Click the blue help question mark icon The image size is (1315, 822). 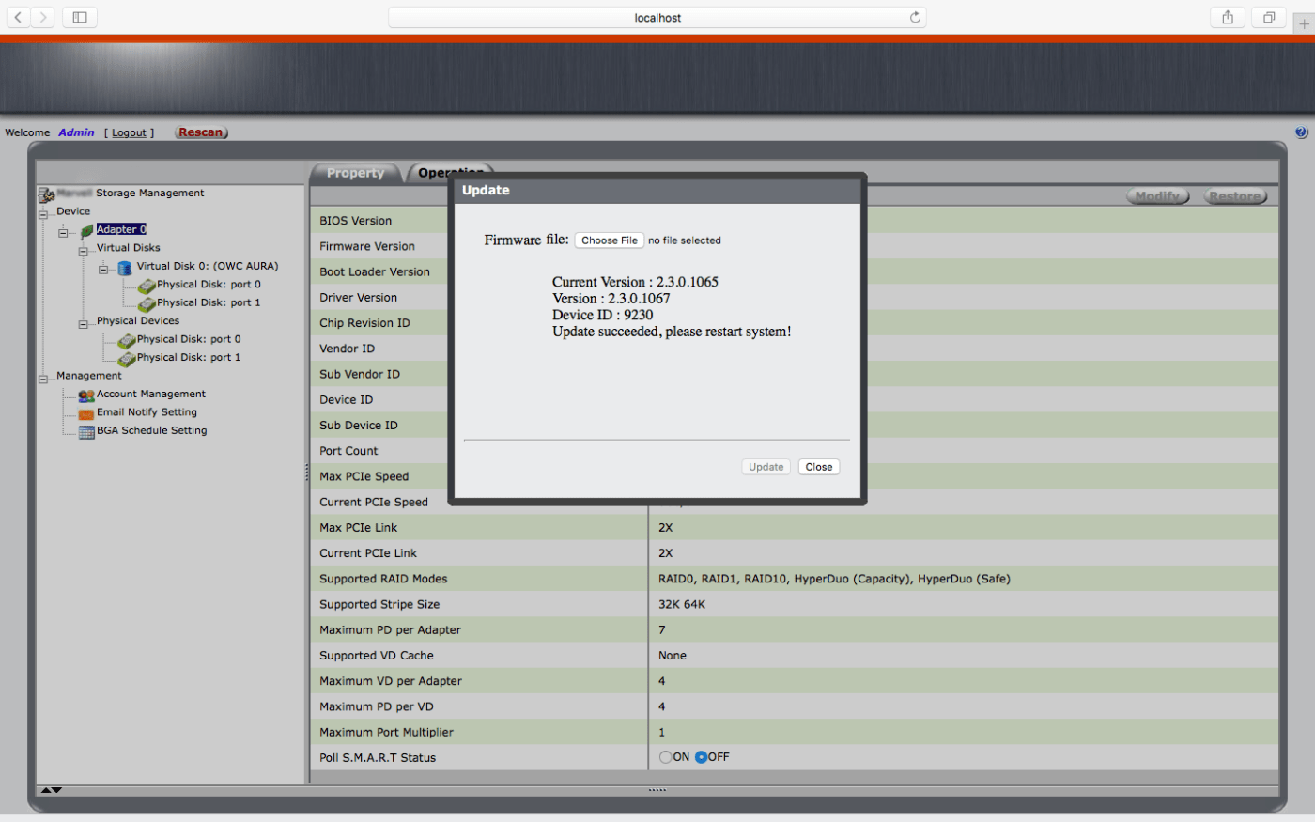coord(1301,132)
